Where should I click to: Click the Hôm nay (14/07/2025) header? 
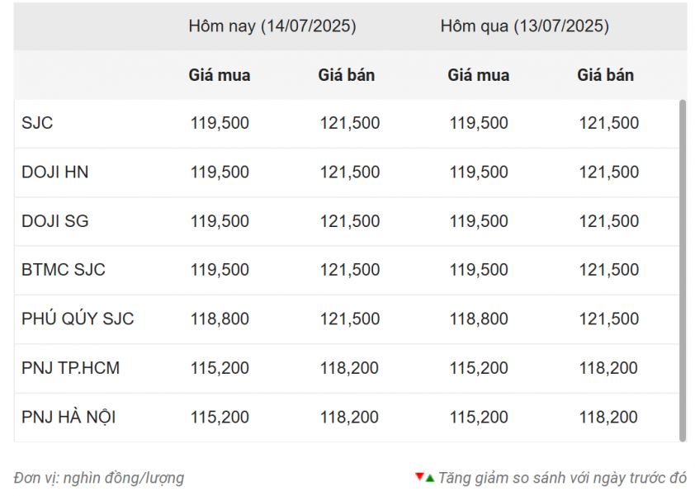coord(272,26)
